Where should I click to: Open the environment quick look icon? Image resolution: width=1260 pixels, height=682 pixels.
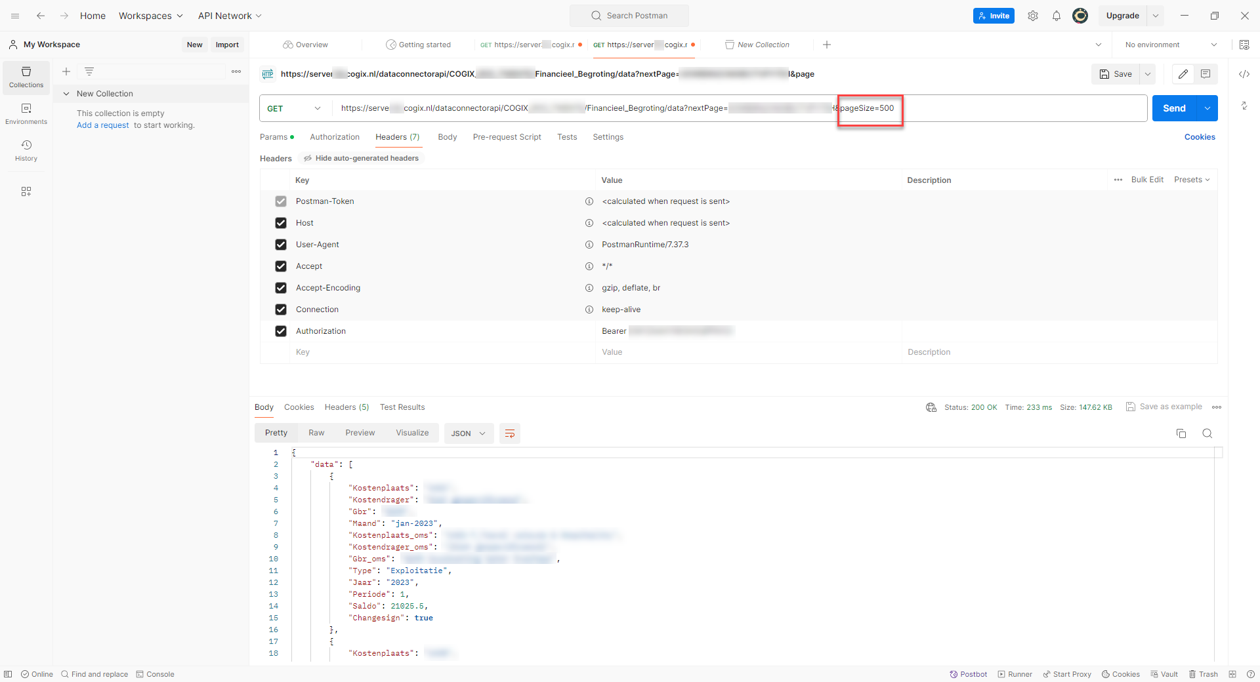[1244, 45]
